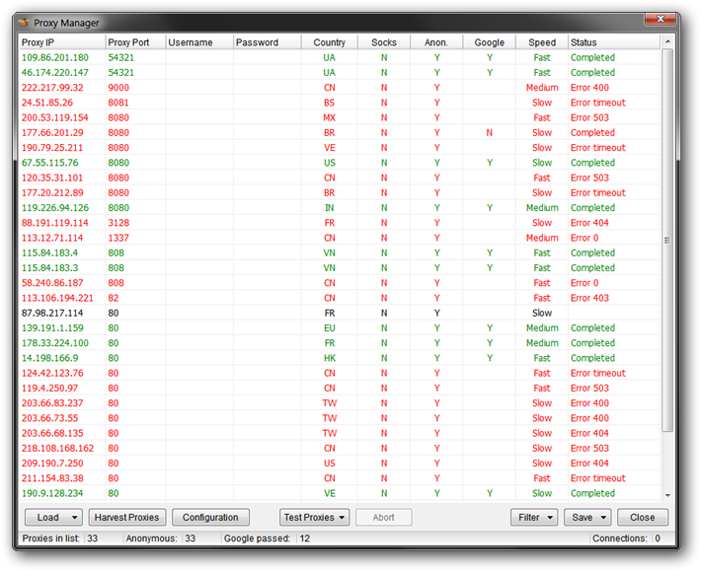This screenshot has width=701, height=571.
Task: Sort list by Speed column header
Action: click(x=542, y=42)
